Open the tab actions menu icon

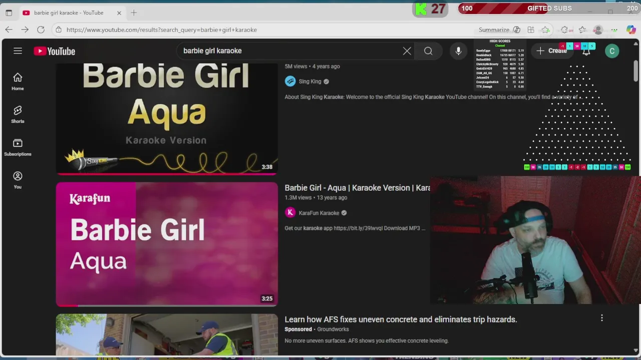(x=9, y=12)
